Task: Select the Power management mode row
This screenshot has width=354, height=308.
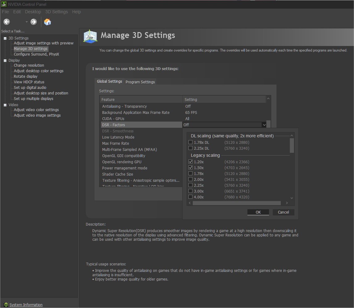Action: pyautogui.click(x=141, y=168)
